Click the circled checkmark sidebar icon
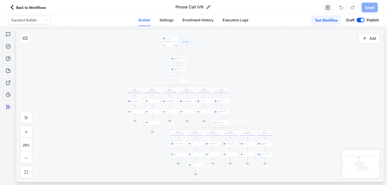This screenshot has height=185, width=387. pyautogui.click(x=8, y=46)
